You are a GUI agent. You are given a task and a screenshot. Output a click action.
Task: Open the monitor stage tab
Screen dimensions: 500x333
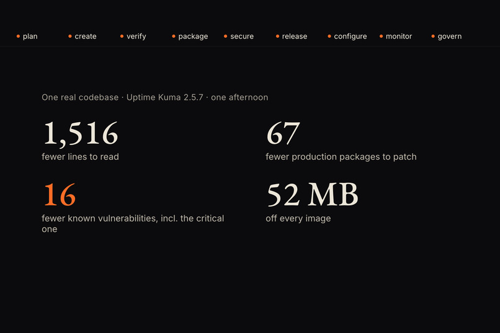[396, 37]
